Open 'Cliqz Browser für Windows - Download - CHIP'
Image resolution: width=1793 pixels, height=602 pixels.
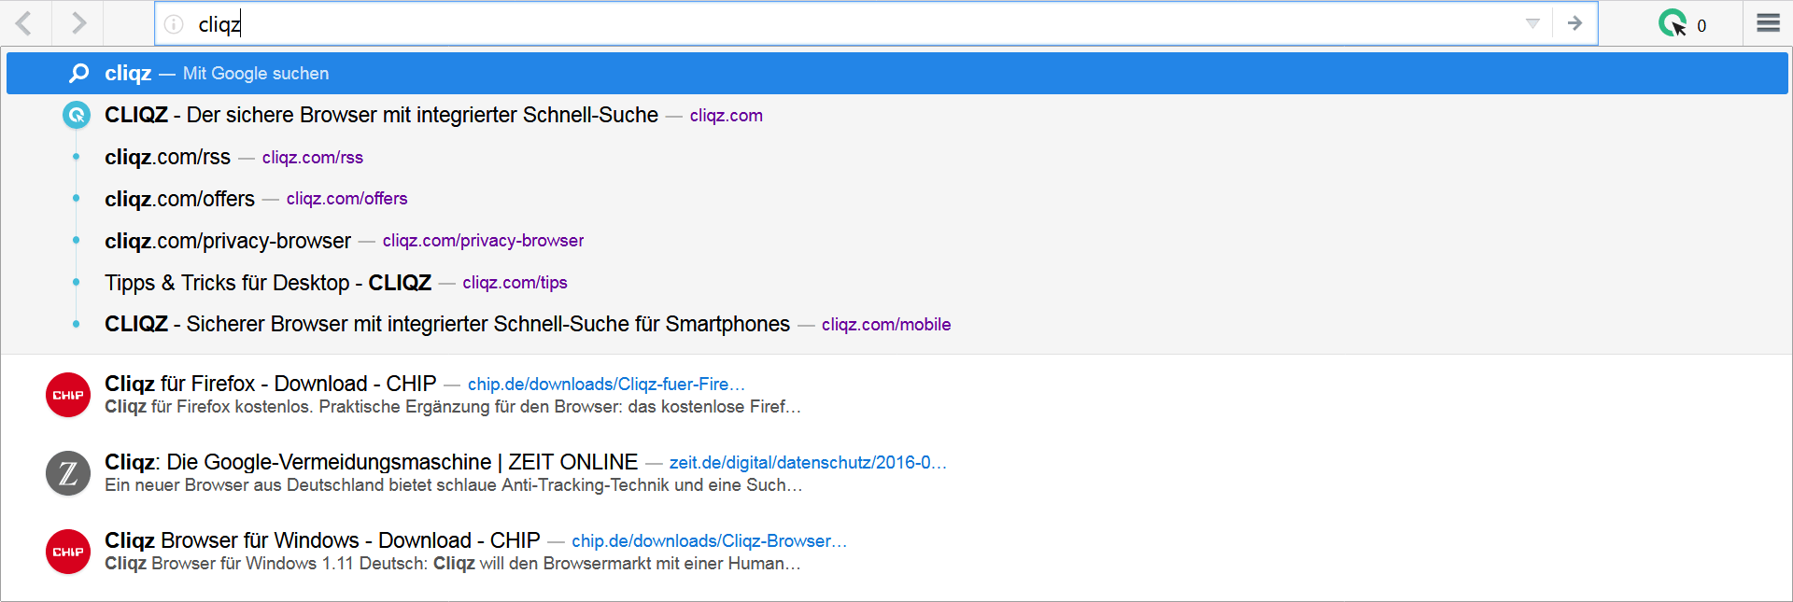(322, 540)
